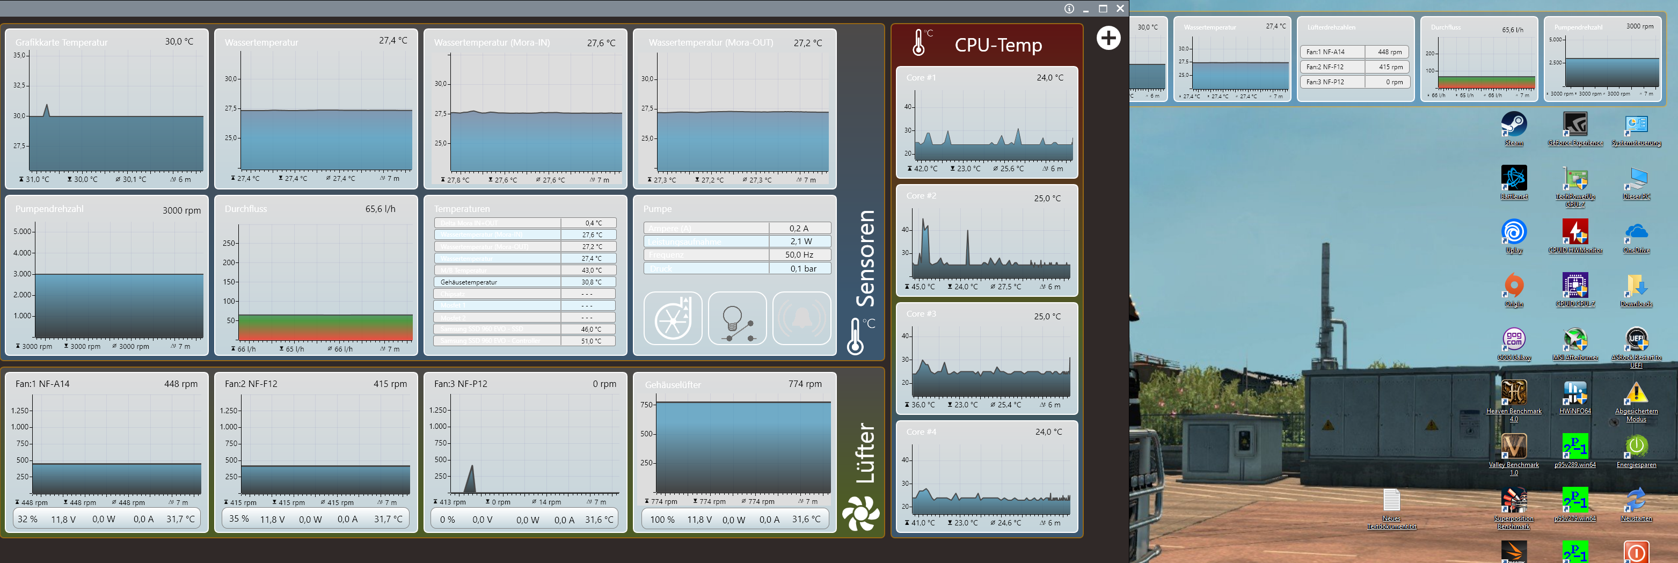Open Steam from the desktop
Viewport: 1678px width, 563px height.
(1513, 125)
